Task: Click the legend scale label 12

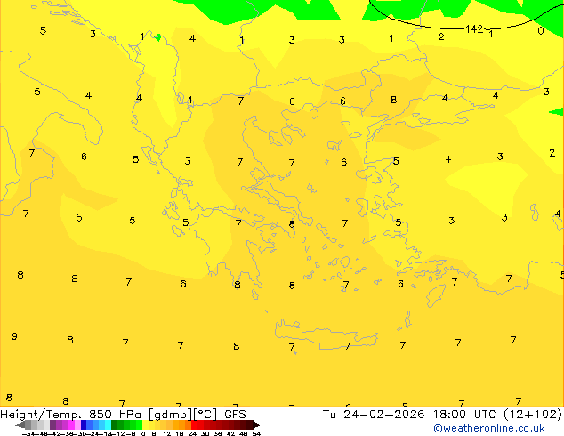Action: click(167, 434)
